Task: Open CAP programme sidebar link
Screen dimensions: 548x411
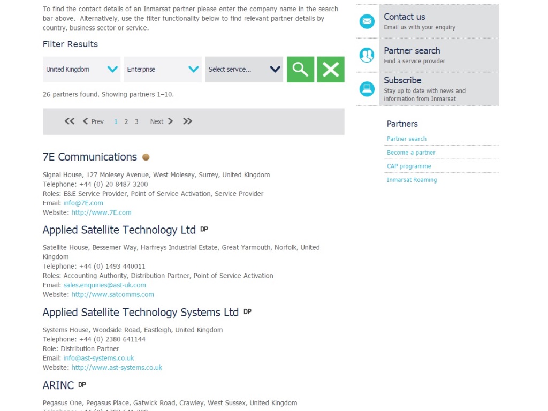Action: (409, 166)
